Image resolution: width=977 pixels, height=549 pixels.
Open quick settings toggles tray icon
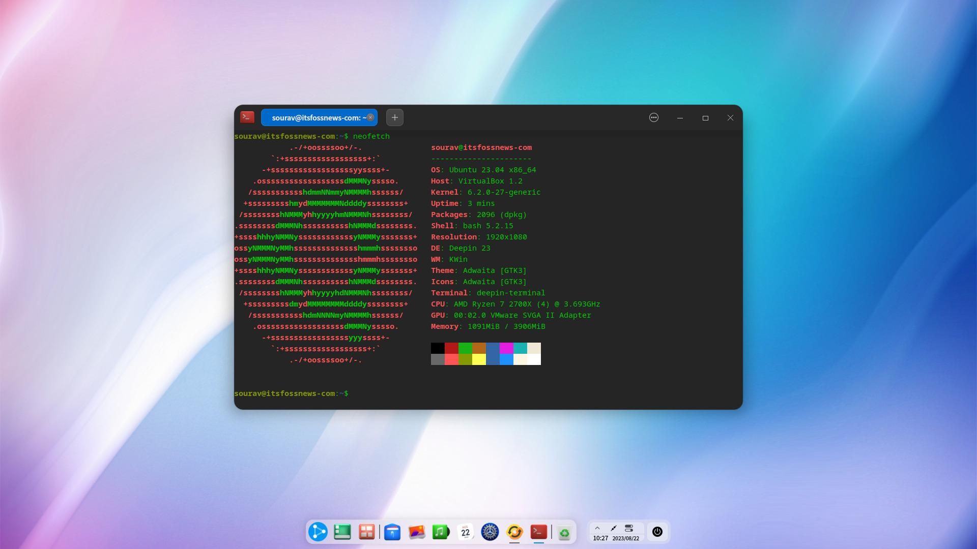[x=629, y=528]
